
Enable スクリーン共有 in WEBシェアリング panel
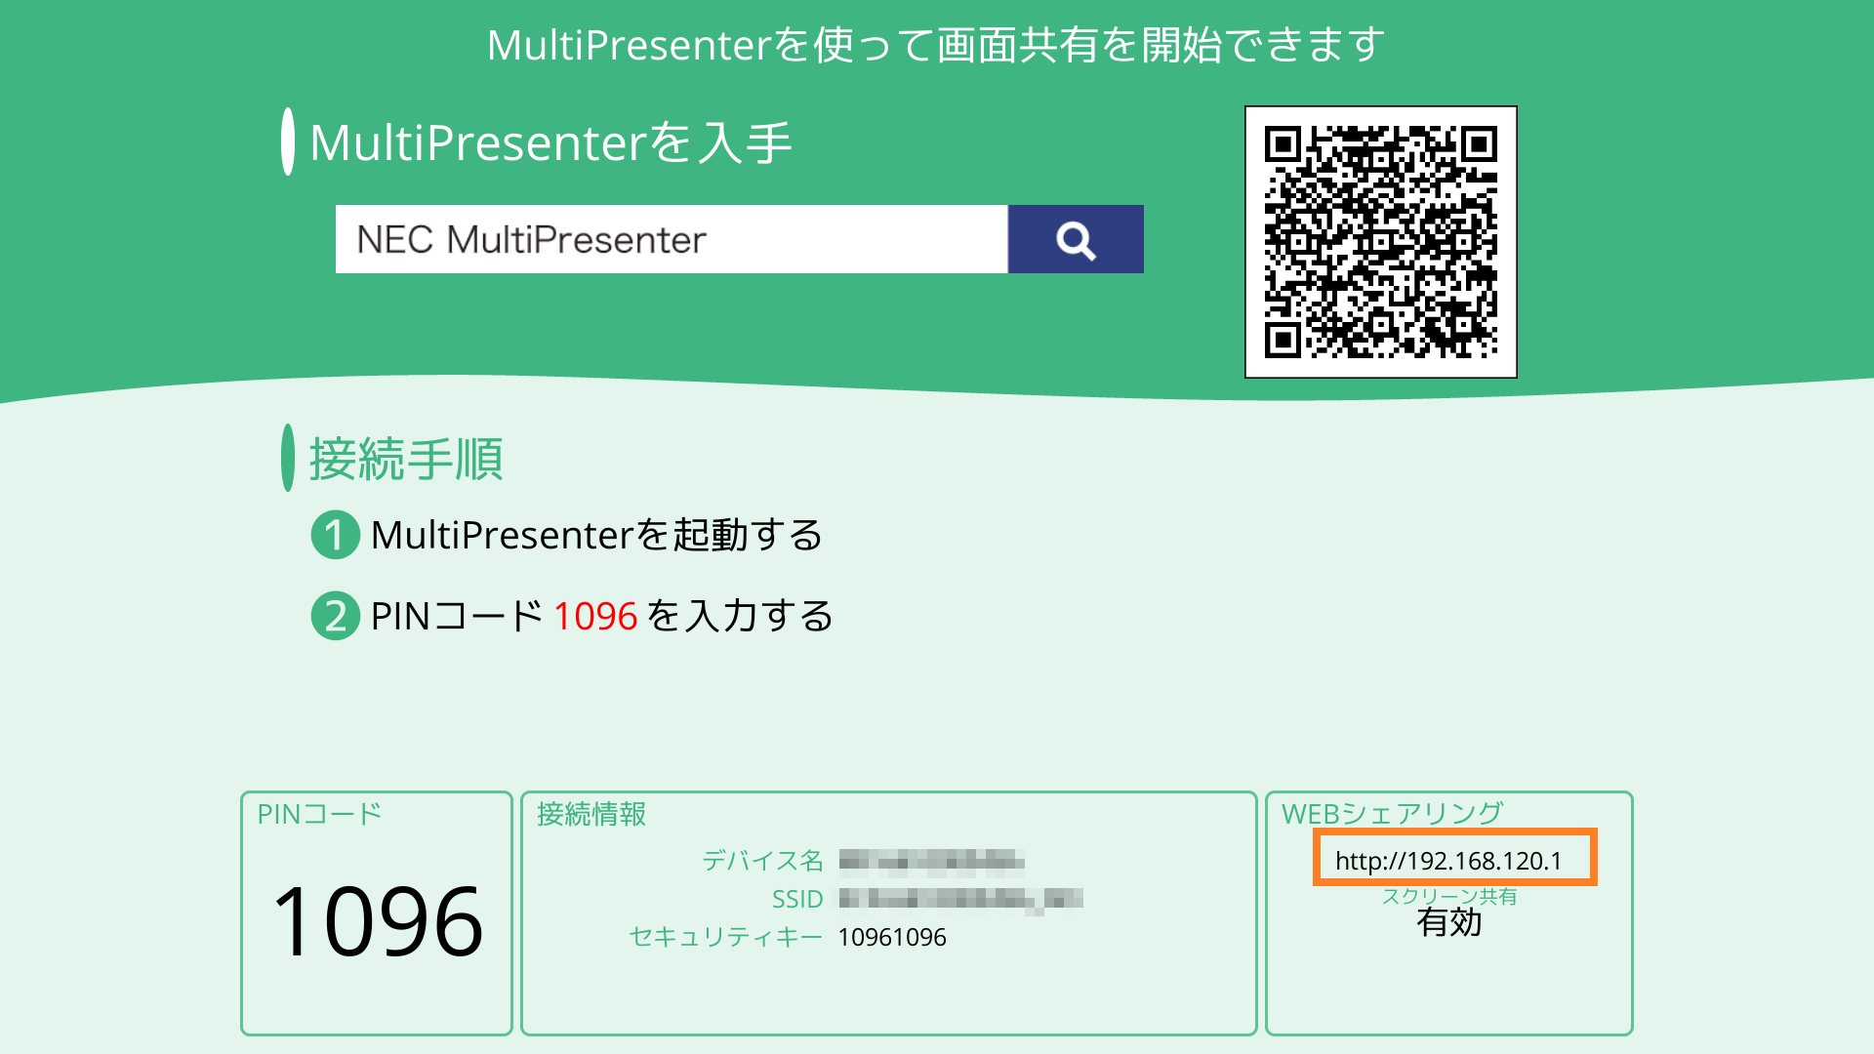tap(1450, 894)
